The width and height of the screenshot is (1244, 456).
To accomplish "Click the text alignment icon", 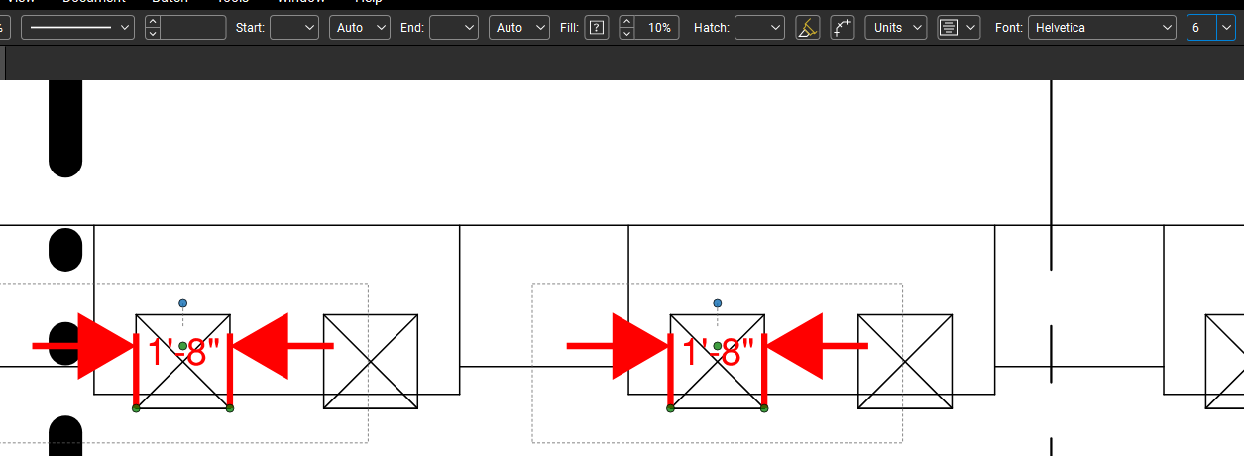I will coord(949,28).
